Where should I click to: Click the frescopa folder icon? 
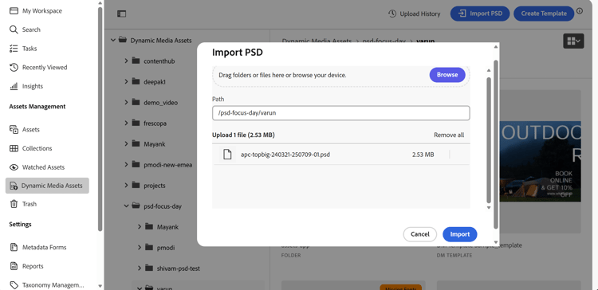click(136, 123)
